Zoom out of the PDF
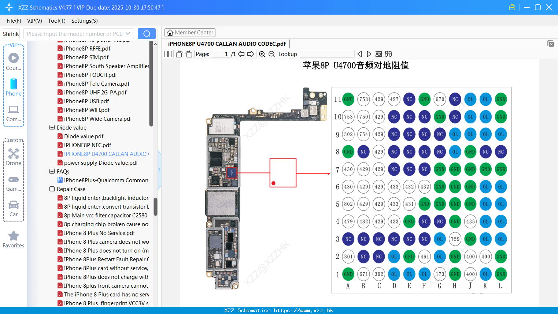 [271, 54]
